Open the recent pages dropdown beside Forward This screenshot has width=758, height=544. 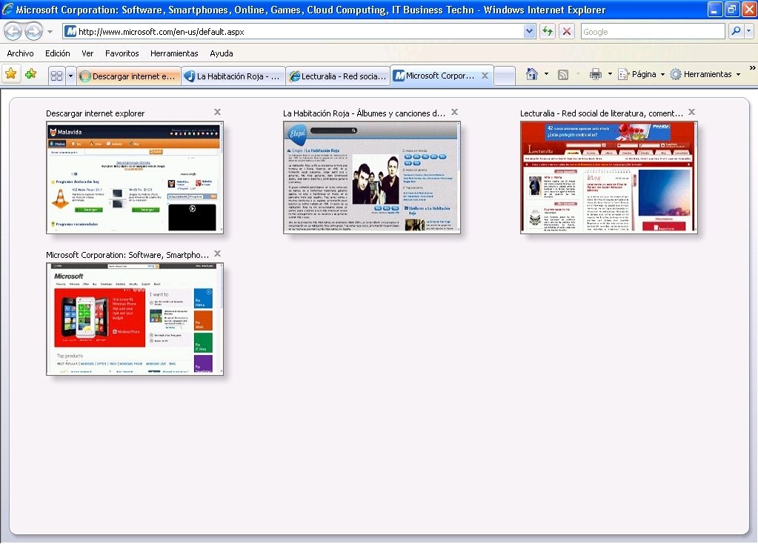pyautogui.click(x=50, y=32)
